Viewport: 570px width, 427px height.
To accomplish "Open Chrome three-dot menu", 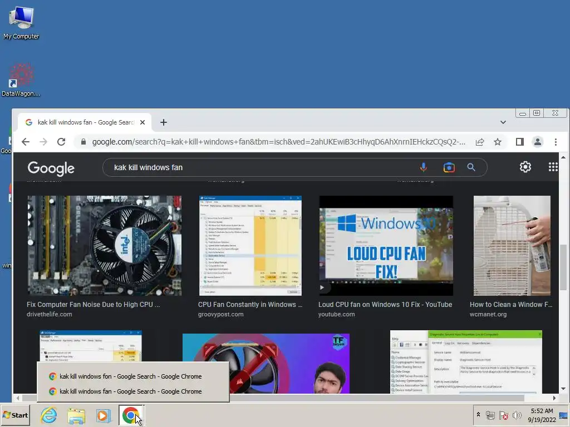I will [x=556, y=142].
